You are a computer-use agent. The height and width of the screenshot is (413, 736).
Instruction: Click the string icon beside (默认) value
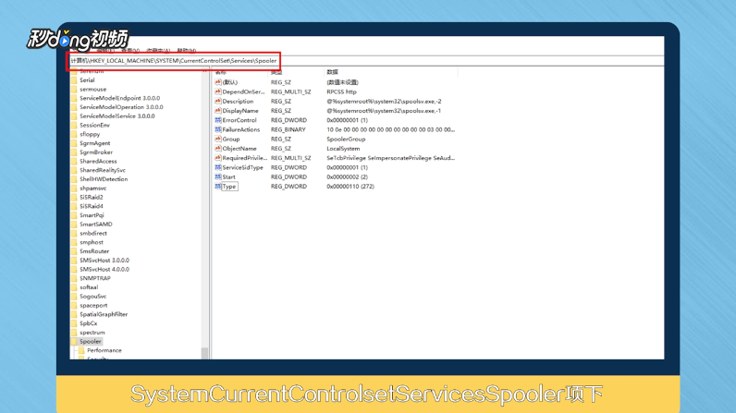[218, 82]
